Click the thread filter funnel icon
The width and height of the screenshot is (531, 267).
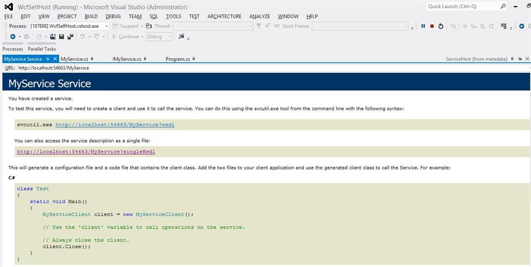pos(259,26)
